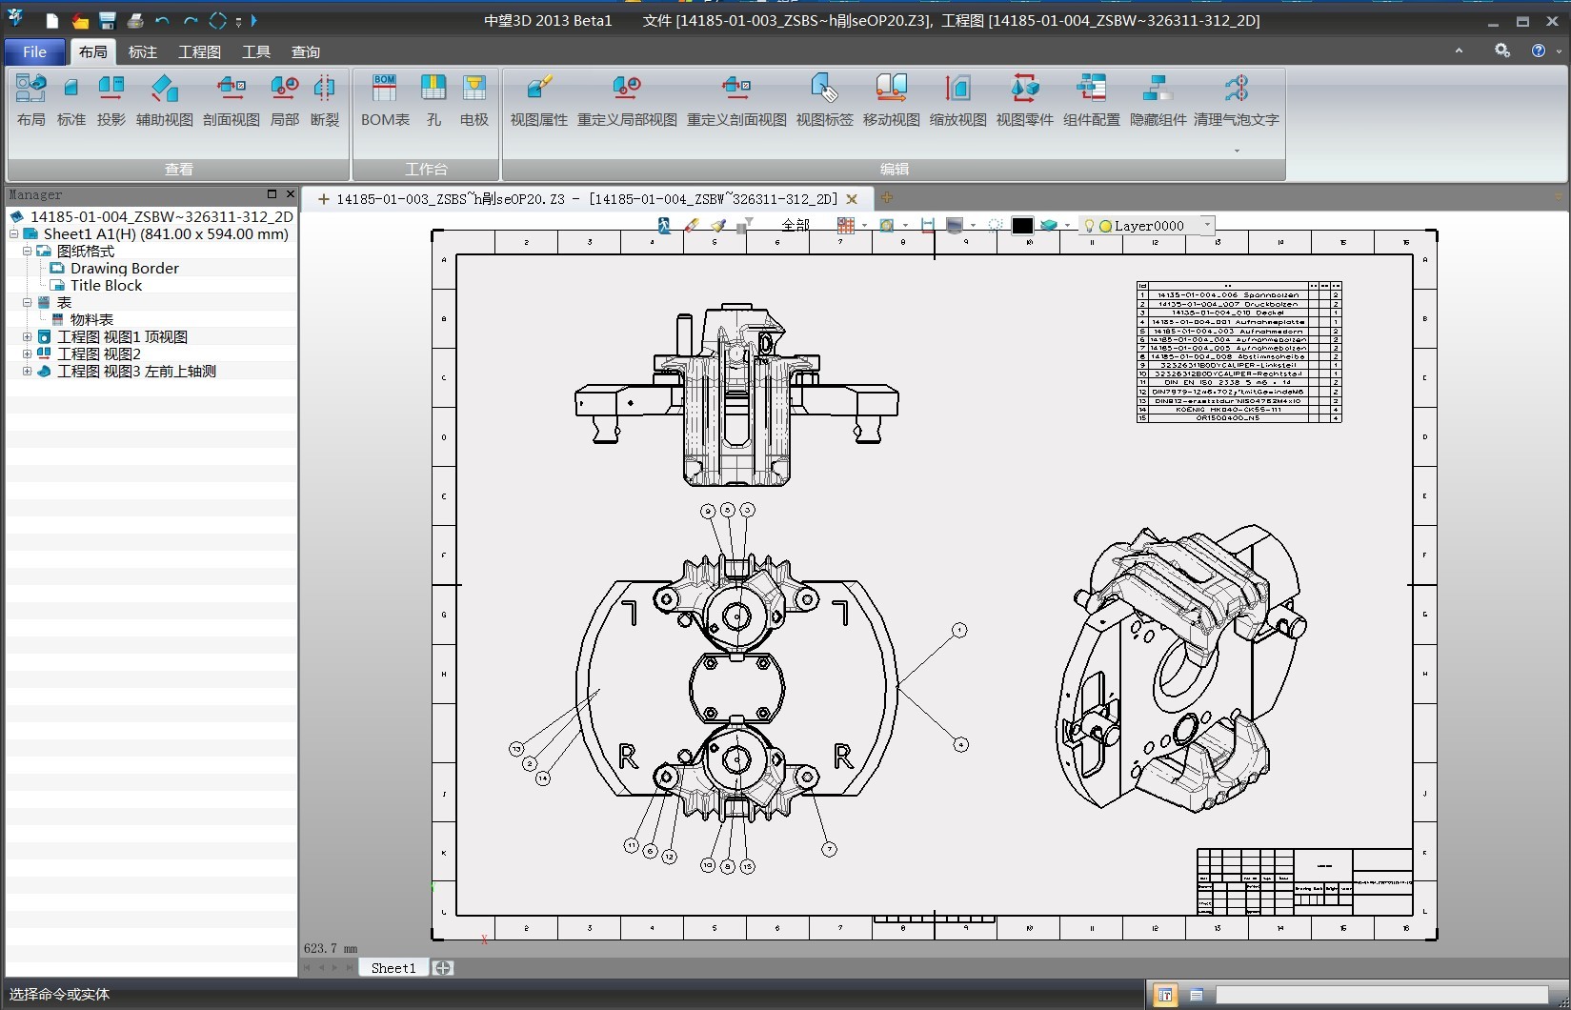Expand 工程图 视图1 顶视图 tree node
This screenshot has width=1571, height=1010.
tap(27, 337)
